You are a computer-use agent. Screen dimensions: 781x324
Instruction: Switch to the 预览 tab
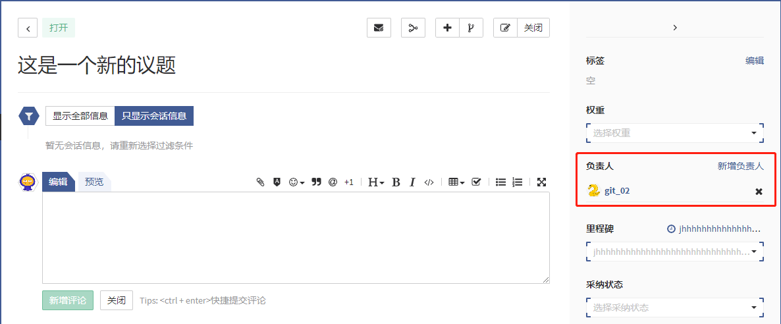[x=94, y=182]
